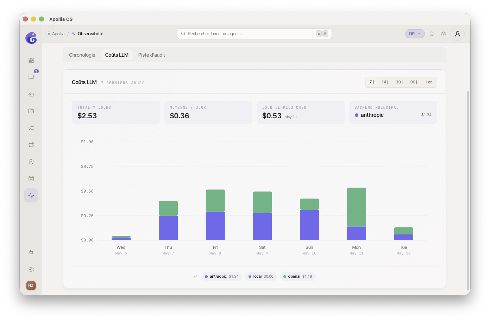This screenshot has height=321, width=490.
Task: Toggle local series in chart legend
Action: 261,276
